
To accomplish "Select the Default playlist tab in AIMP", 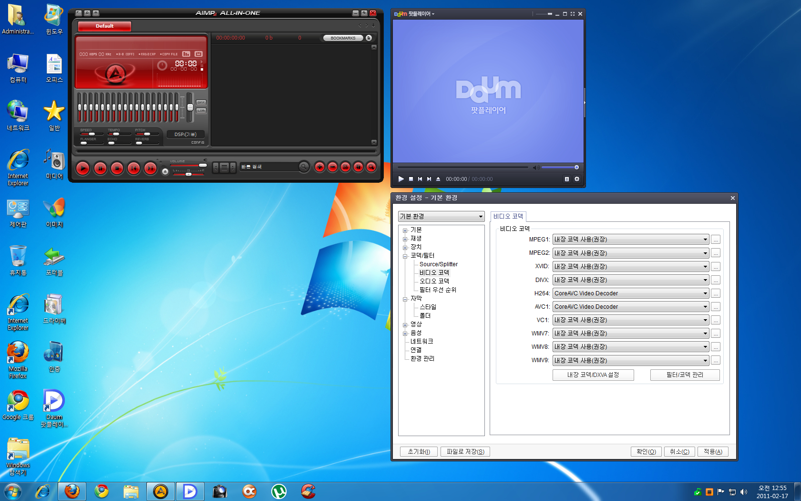I will 104,26.
